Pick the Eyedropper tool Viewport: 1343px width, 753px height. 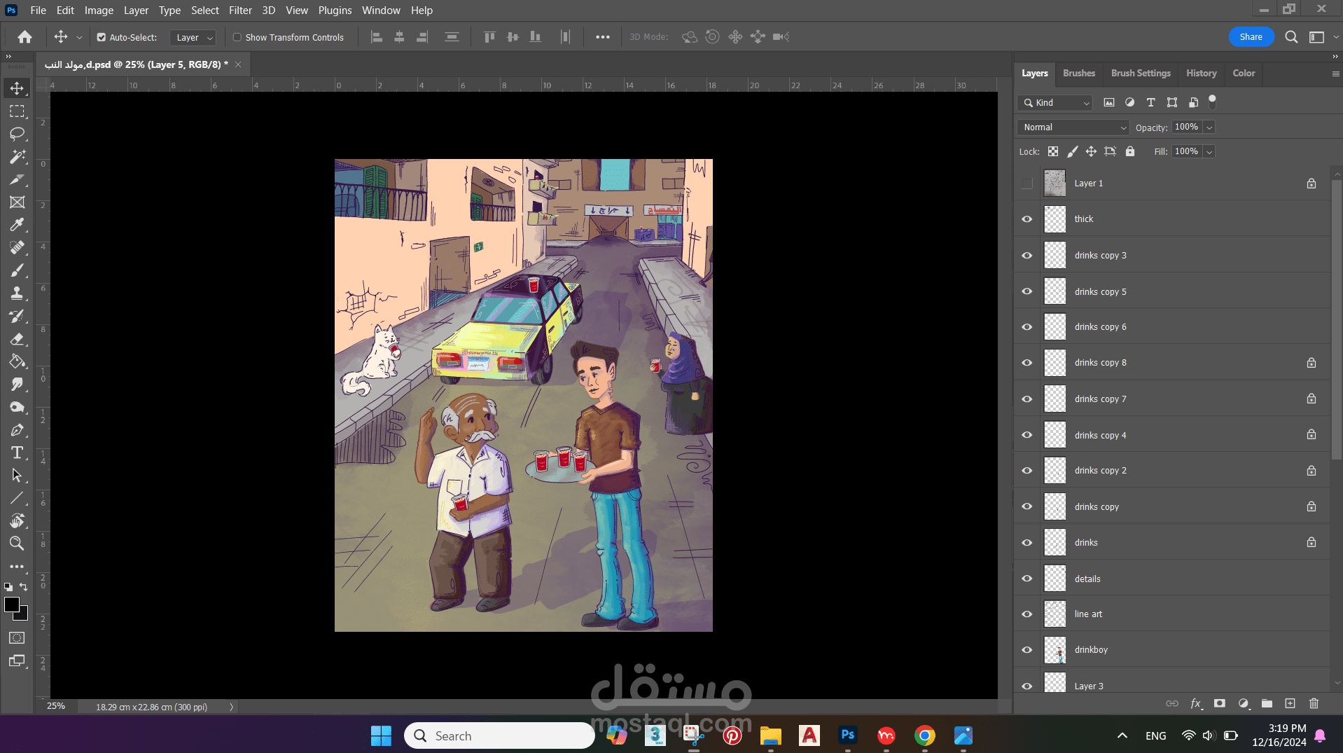(17, 225)
